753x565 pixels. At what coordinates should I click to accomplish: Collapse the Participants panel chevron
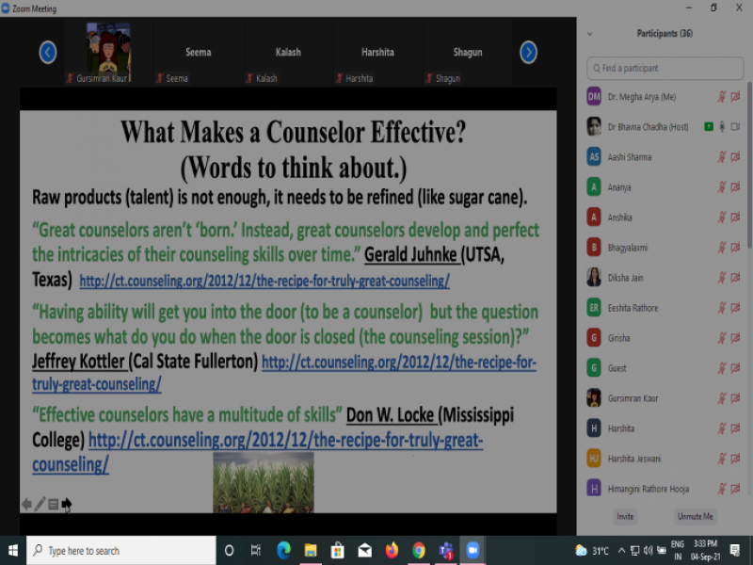pyautogui.click(x=590, y=34)
